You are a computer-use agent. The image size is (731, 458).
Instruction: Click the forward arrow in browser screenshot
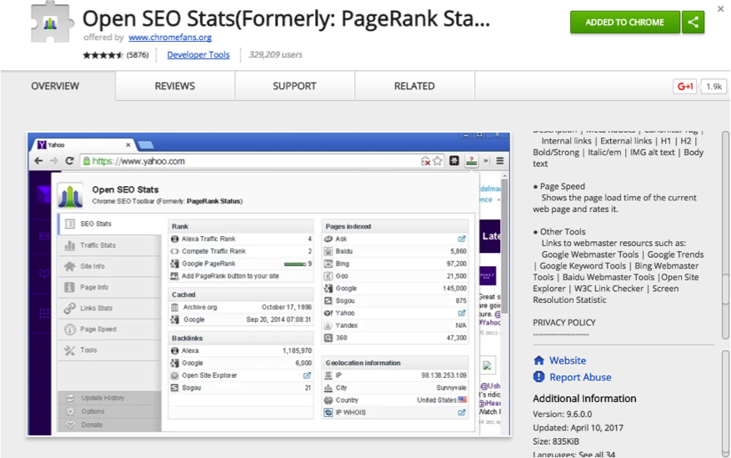[x=54, y=161]
